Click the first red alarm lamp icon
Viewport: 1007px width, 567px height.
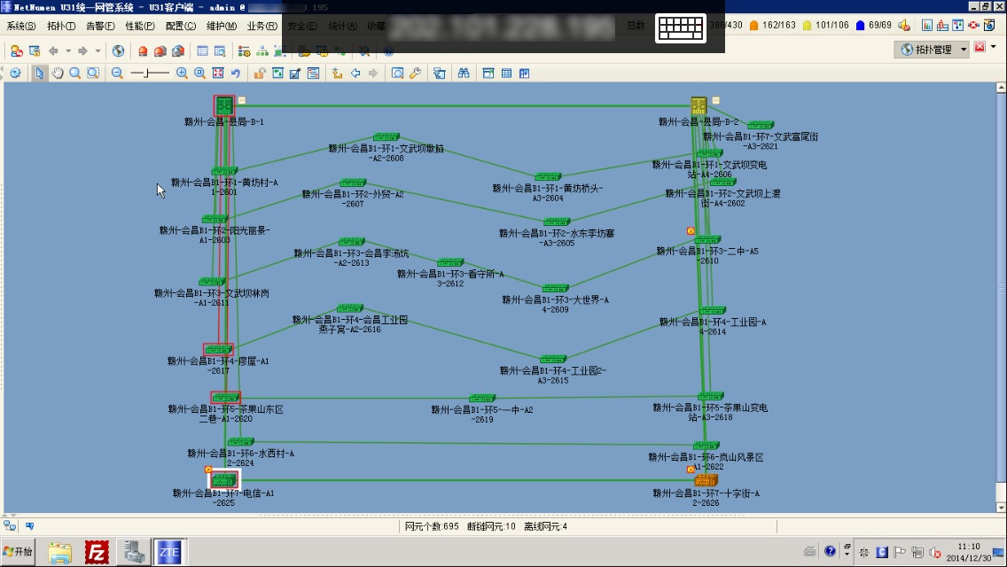(143, 50)
